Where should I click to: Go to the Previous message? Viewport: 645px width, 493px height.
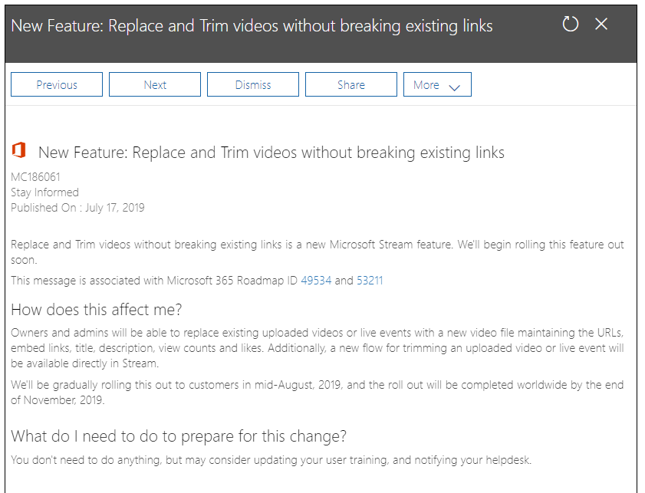tap(56, 84)
